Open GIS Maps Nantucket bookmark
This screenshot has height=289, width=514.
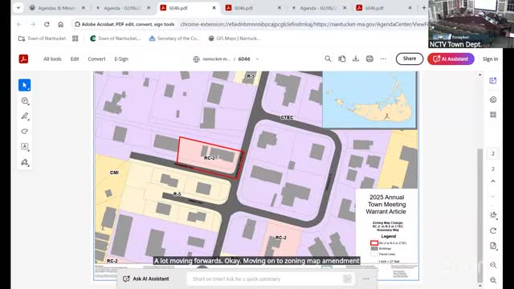234,39
